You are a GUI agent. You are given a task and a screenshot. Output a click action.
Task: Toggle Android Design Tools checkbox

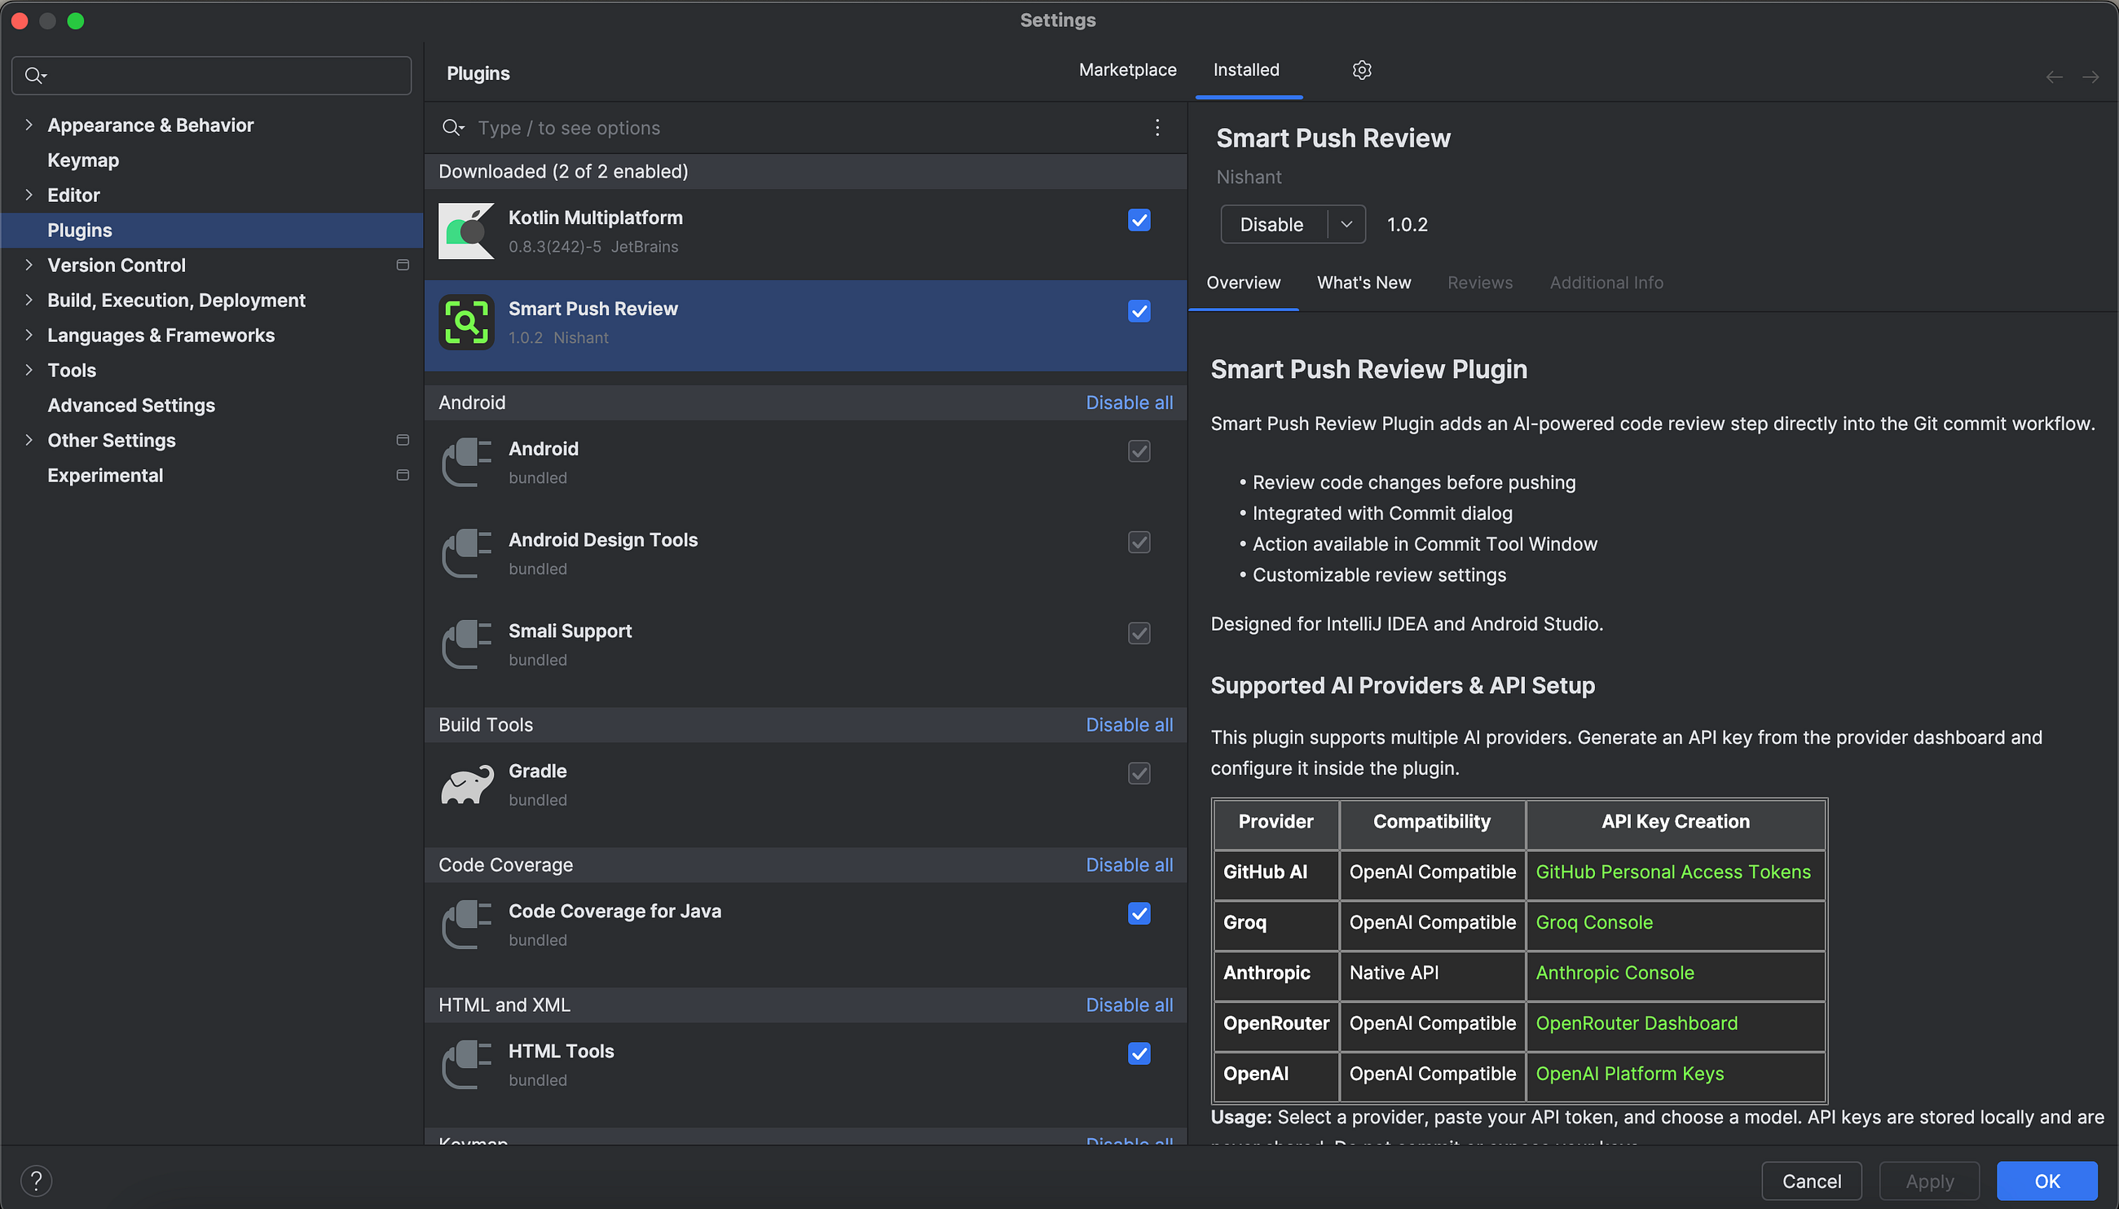(1139, 543)
